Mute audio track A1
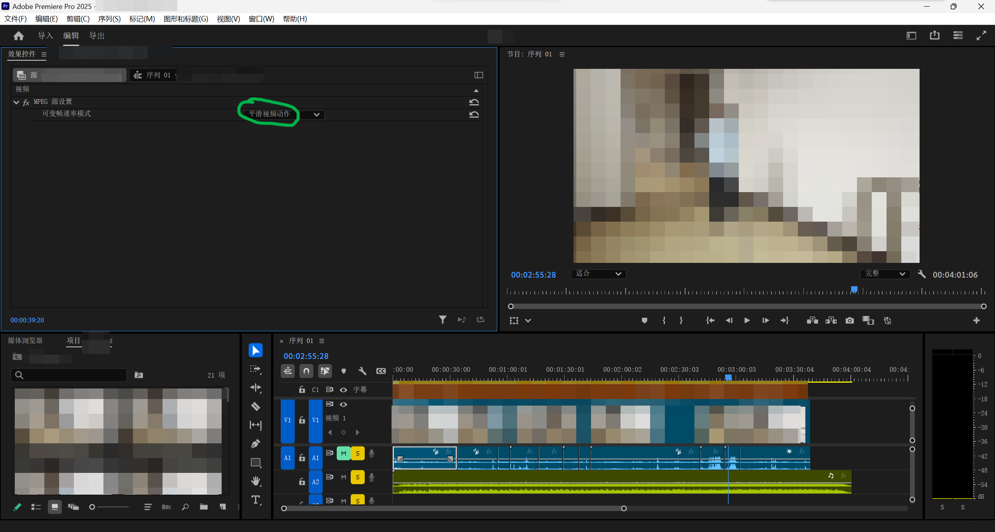 (343, 453)
